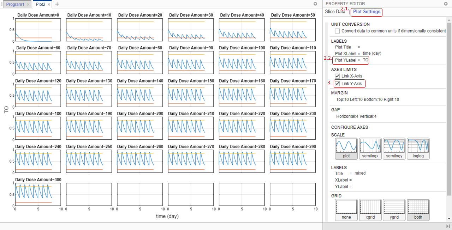Click the GRID section heading
Screen dimensions: 452x230
point(336,196)
